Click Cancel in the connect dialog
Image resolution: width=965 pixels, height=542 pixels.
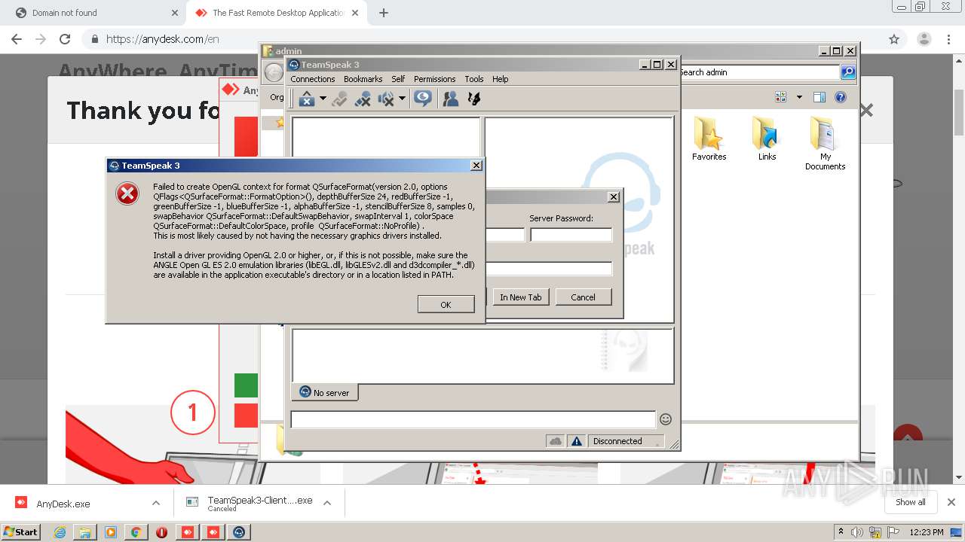[583, 297]
